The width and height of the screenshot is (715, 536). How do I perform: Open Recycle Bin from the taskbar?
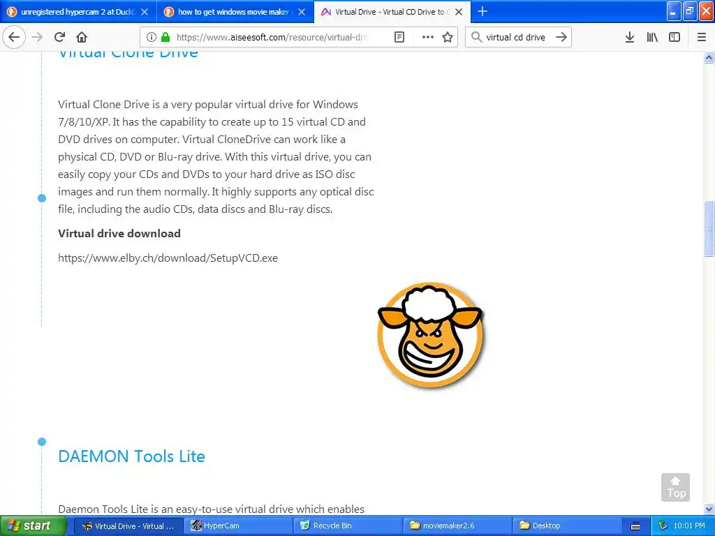coord(348,526)
